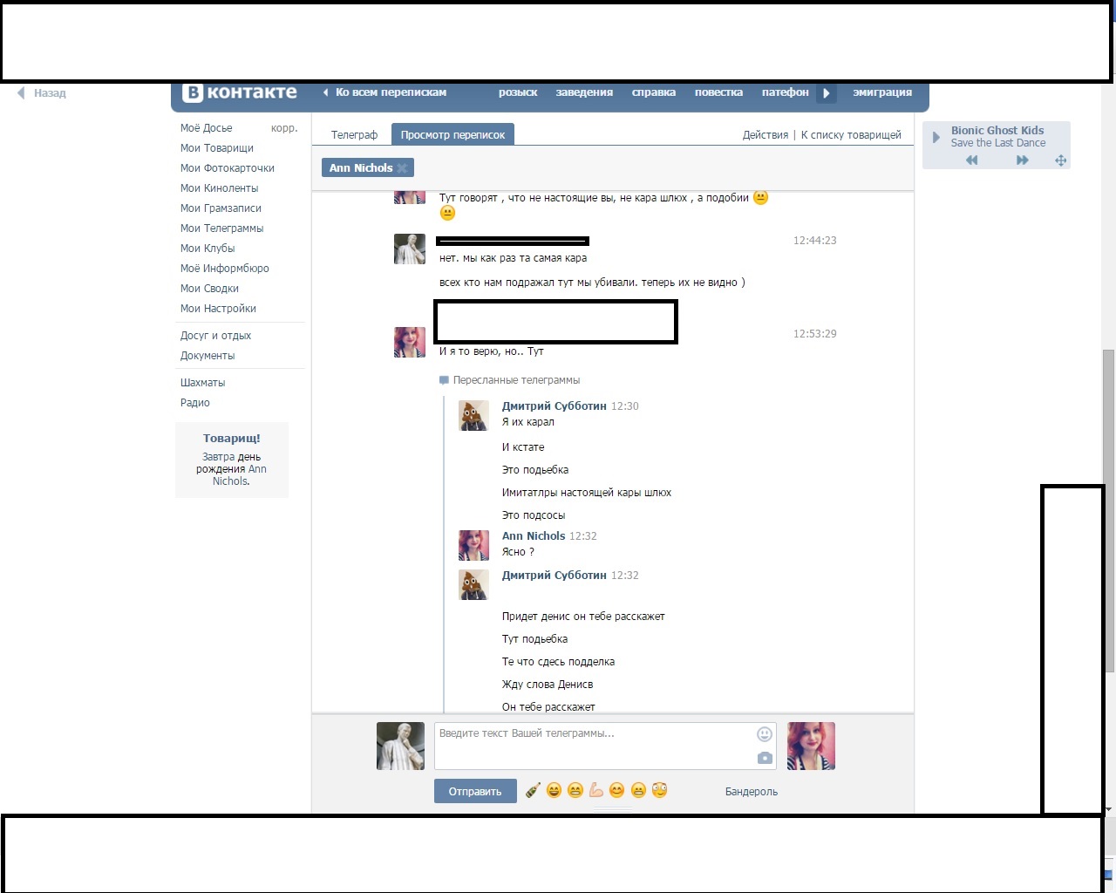Image resolution: width=1116 pixels, height=893 pixels.
Task: Open К списку товарищей link
Action: coord(850,135)
